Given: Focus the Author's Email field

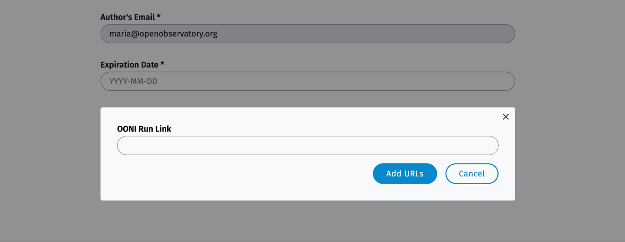Looking at the screenshot, I should (x=307, y=34).
